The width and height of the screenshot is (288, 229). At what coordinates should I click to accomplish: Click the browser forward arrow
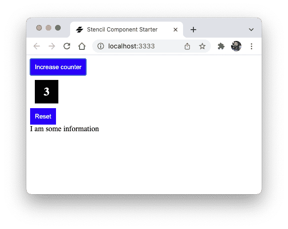point(52,46)
